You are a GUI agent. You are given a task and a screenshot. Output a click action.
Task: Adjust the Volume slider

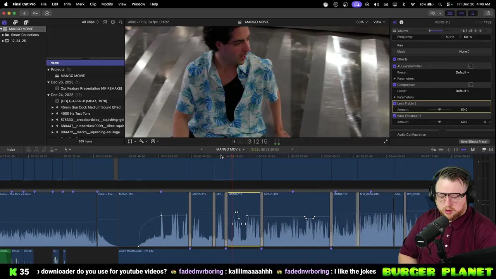(x=430, y=31)
